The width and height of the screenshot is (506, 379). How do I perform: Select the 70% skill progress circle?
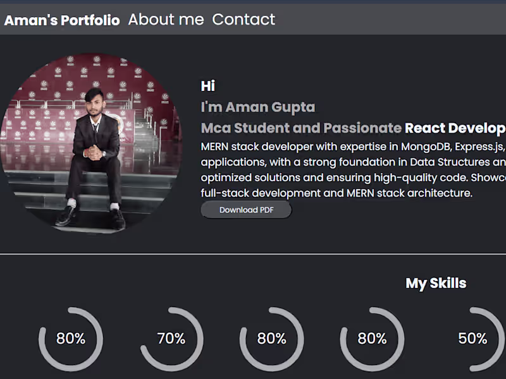coord(171,339)
